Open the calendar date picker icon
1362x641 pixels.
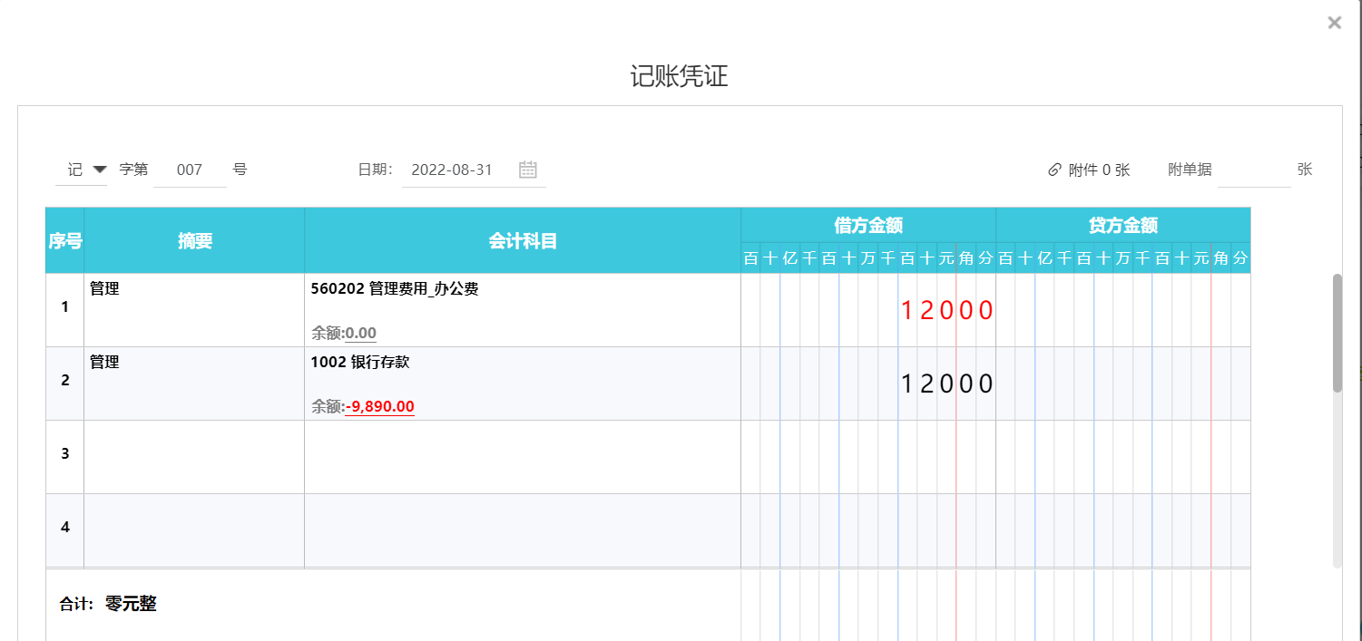pyautogui.click(x=528, y=170)
